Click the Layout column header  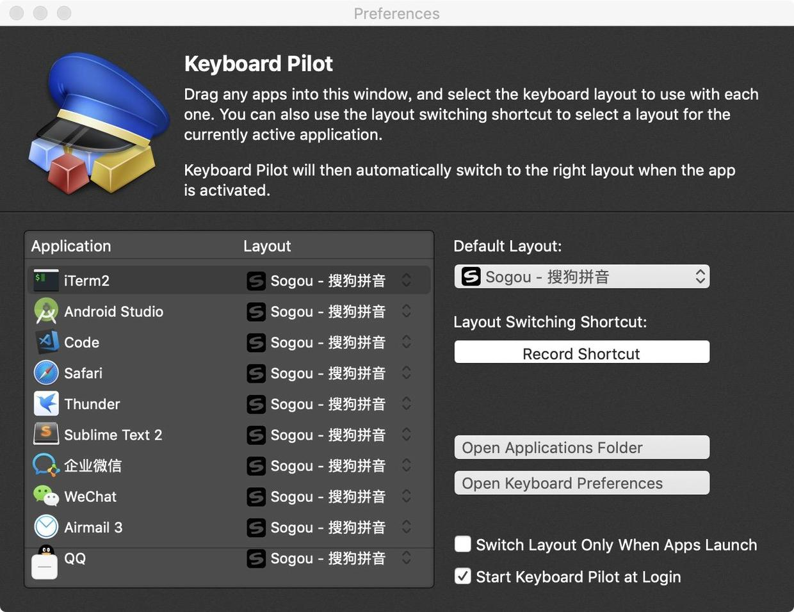[267, 246]
